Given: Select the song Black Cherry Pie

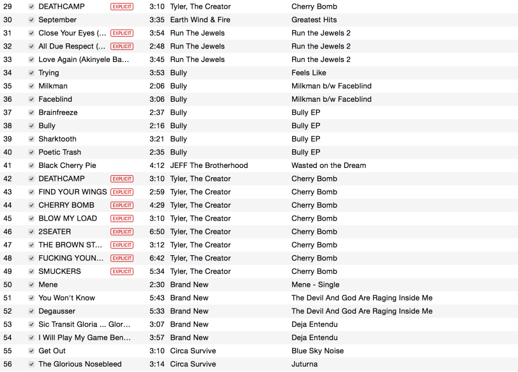Looking at the screenshot, I should [x=67, y=166].
